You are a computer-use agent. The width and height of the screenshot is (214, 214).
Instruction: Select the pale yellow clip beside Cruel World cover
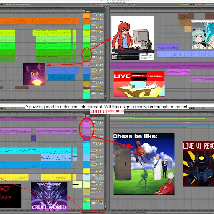pyautogui.click(x=77, y=184)
